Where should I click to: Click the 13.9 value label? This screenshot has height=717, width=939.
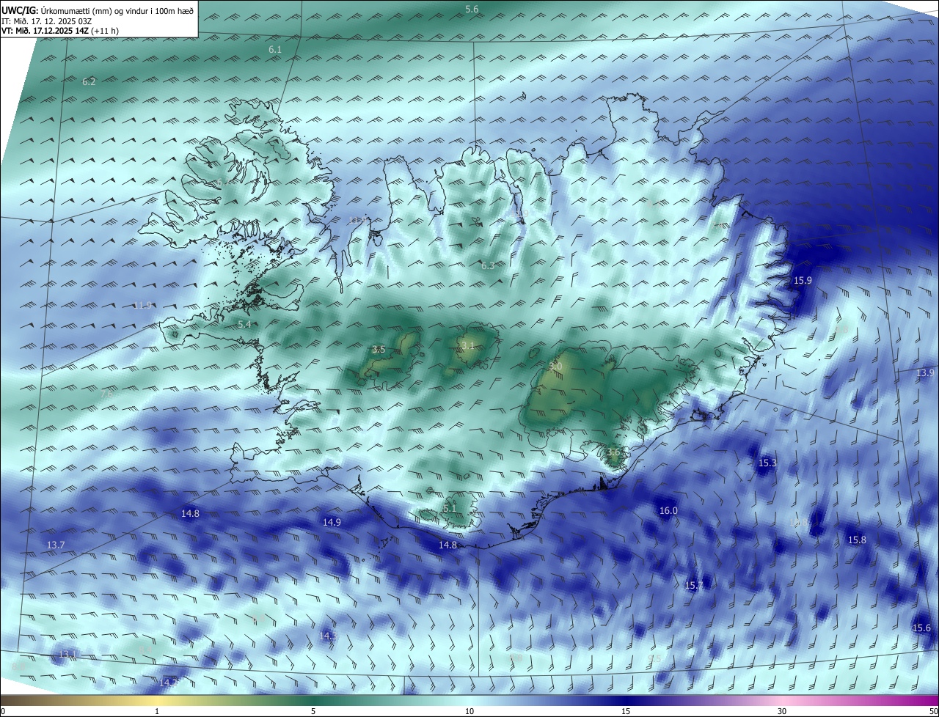925,372
